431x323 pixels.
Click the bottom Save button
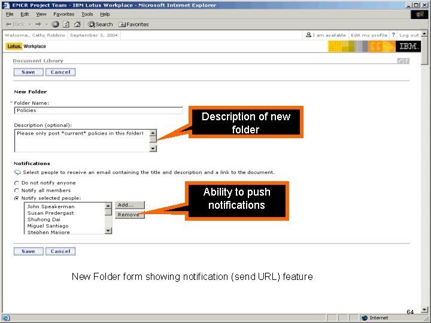28,251
